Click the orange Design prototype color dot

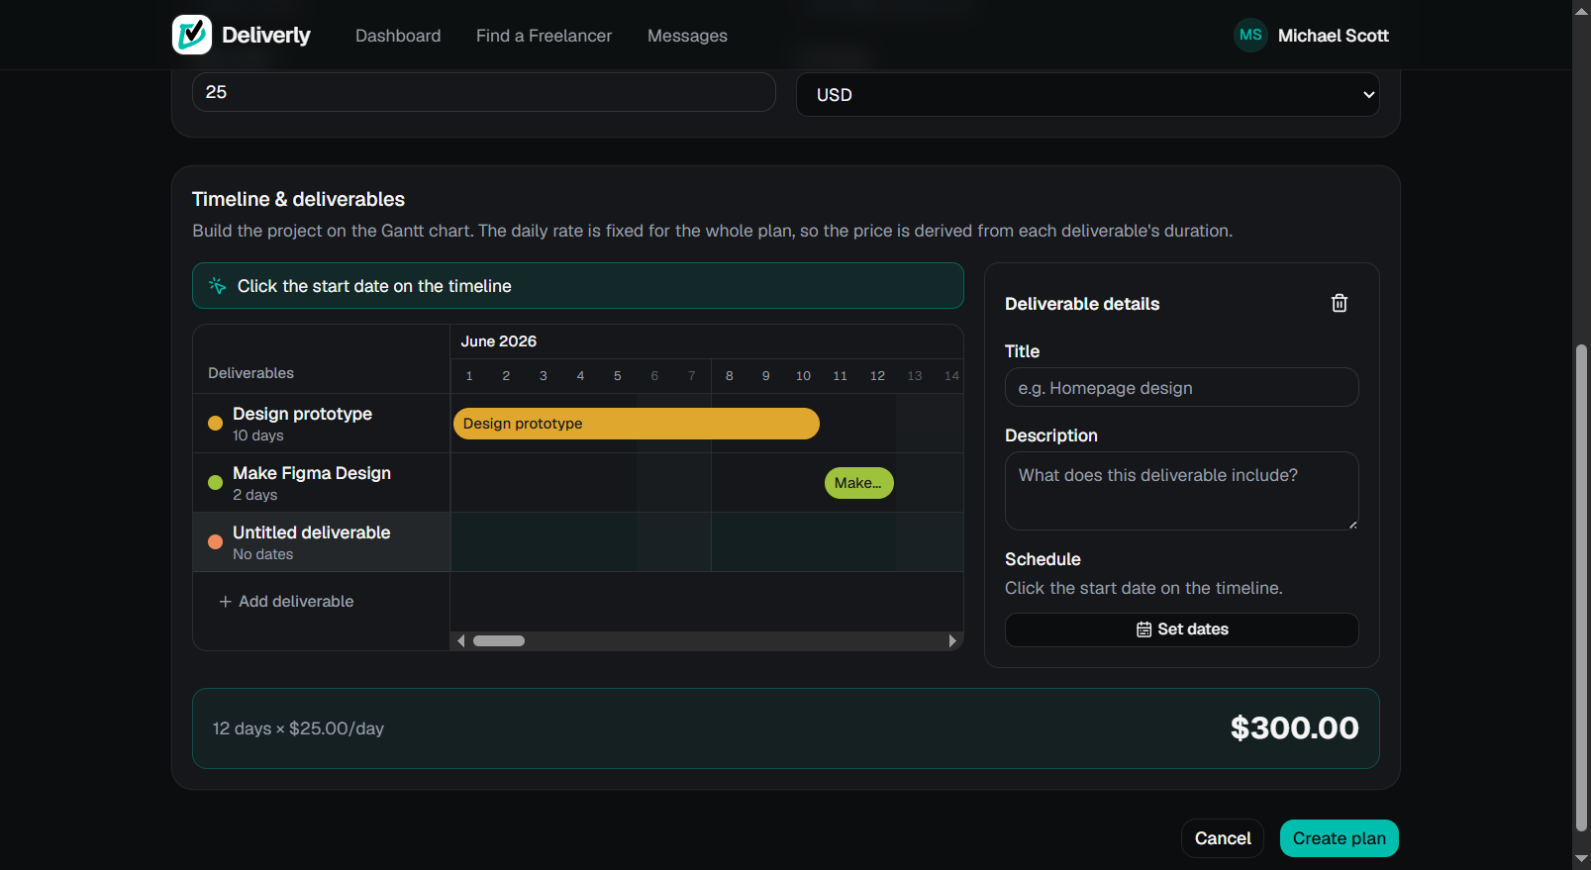[x=215, y=424]
